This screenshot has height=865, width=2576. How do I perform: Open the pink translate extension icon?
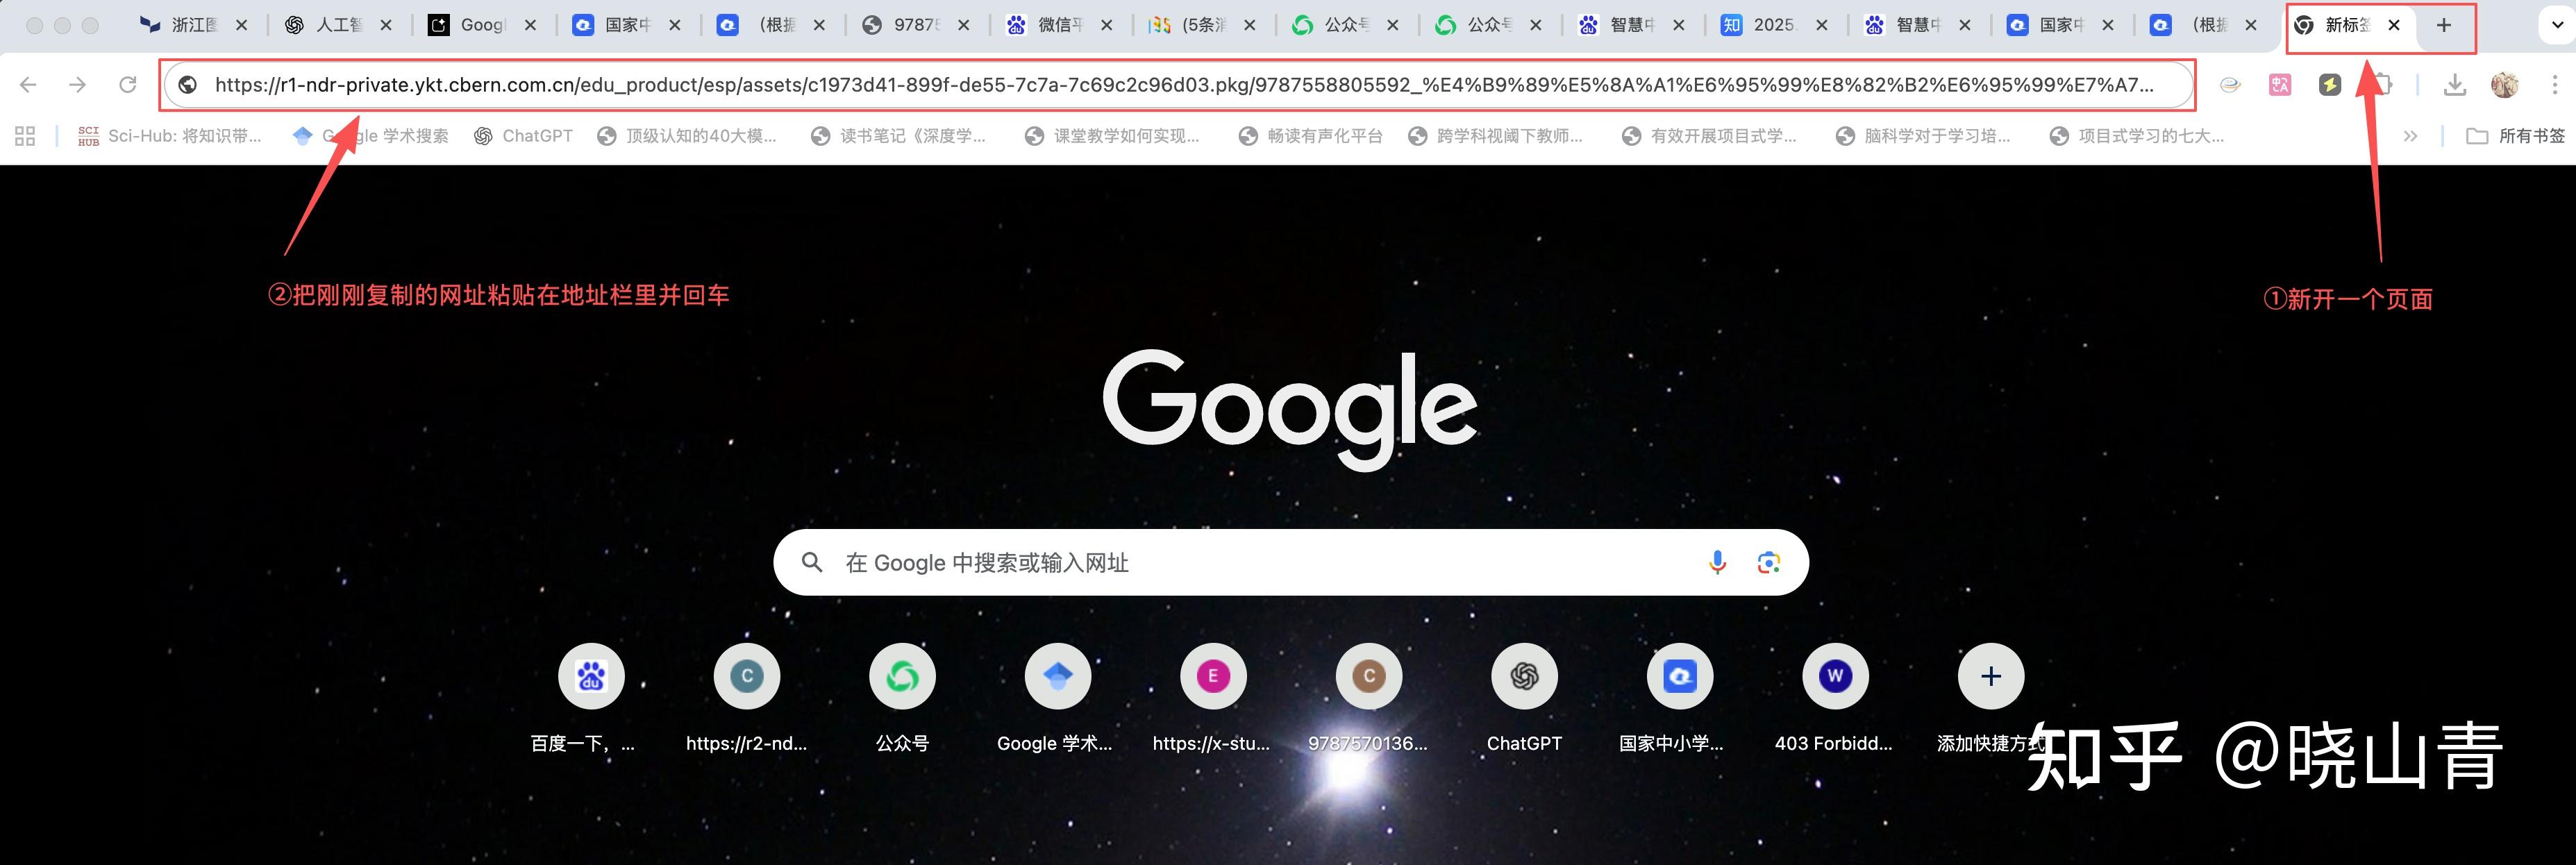pos(2280,85)
